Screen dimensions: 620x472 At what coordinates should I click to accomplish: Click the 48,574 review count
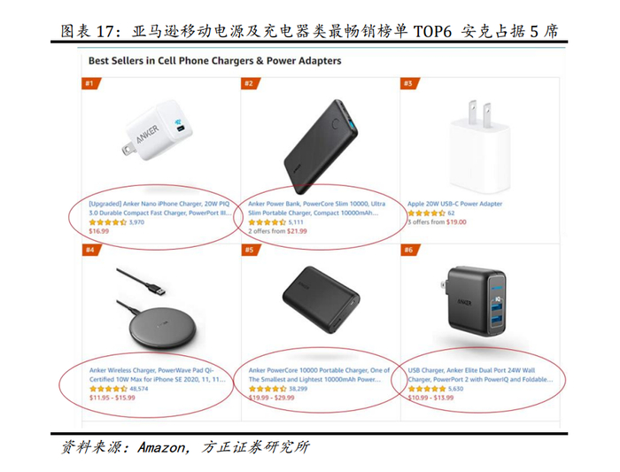(139, 389)
